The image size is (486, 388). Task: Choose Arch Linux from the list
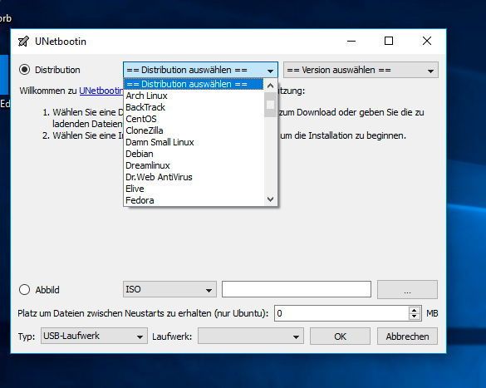pyautogui.click(x=194, y=96)
